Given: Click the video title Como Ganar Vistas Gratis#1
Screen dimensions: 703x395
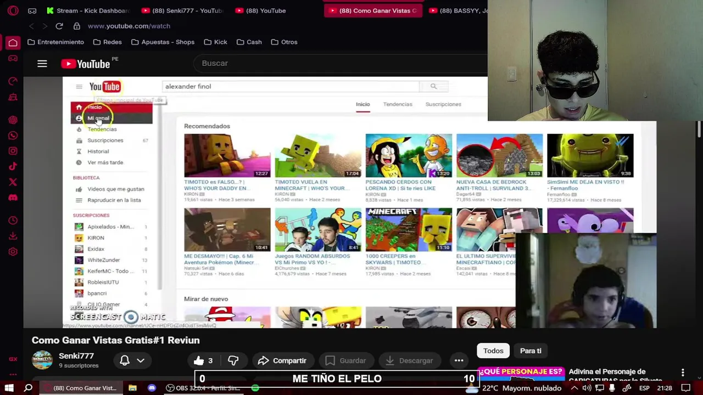Looking at the screenshot, I should coord(115,340).
